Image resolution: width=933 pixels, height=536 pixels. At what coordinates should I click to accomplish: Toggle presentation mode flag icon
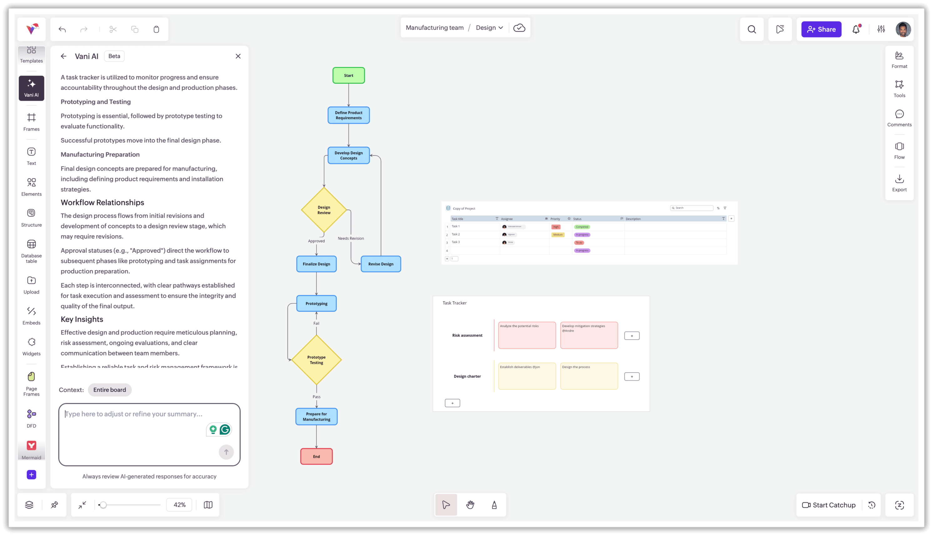click(x=780, y=29)
